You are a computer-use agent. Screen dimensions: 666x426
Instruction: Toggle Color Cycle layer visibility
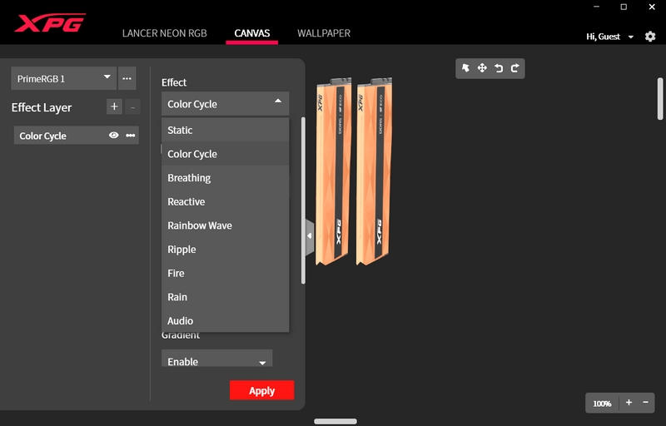click(x=114, y=136)
